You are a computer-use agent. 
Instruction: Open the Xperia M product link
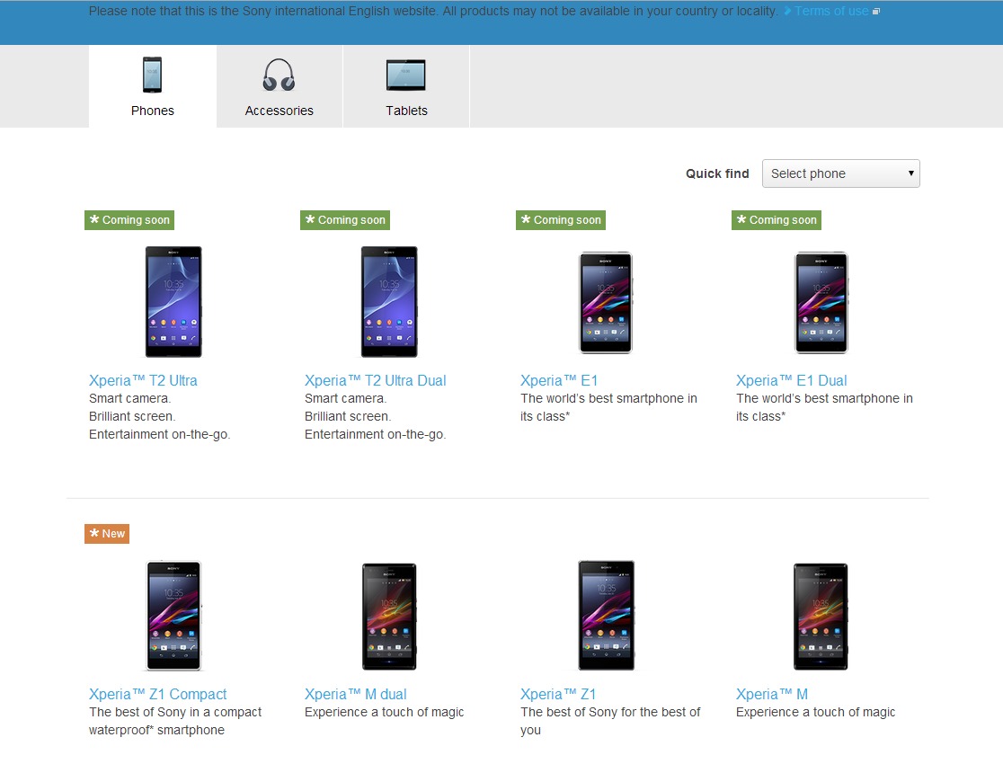(771, 694)
